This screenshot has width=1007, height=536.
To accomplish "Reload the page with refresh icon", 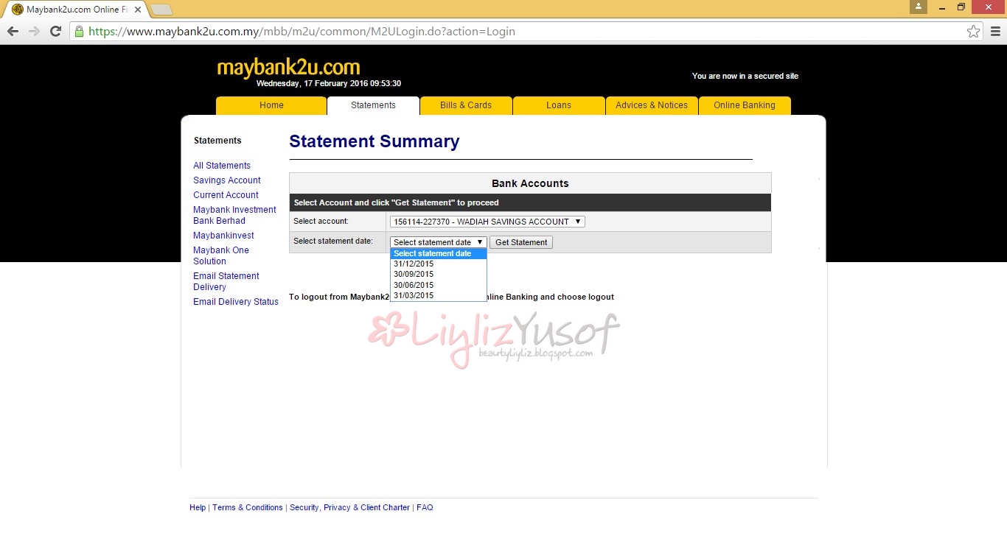I will [55, 32].
